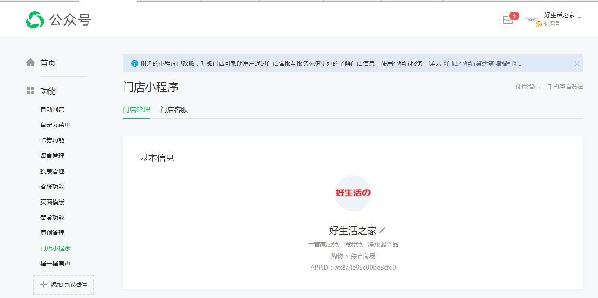Open 手机查看数据 link
Screen dimensions: 598x298
[x=565, y=87]
